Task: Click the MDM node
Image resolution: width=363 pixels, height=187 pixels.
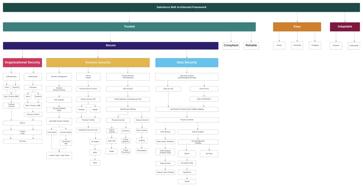Action: 95,153
